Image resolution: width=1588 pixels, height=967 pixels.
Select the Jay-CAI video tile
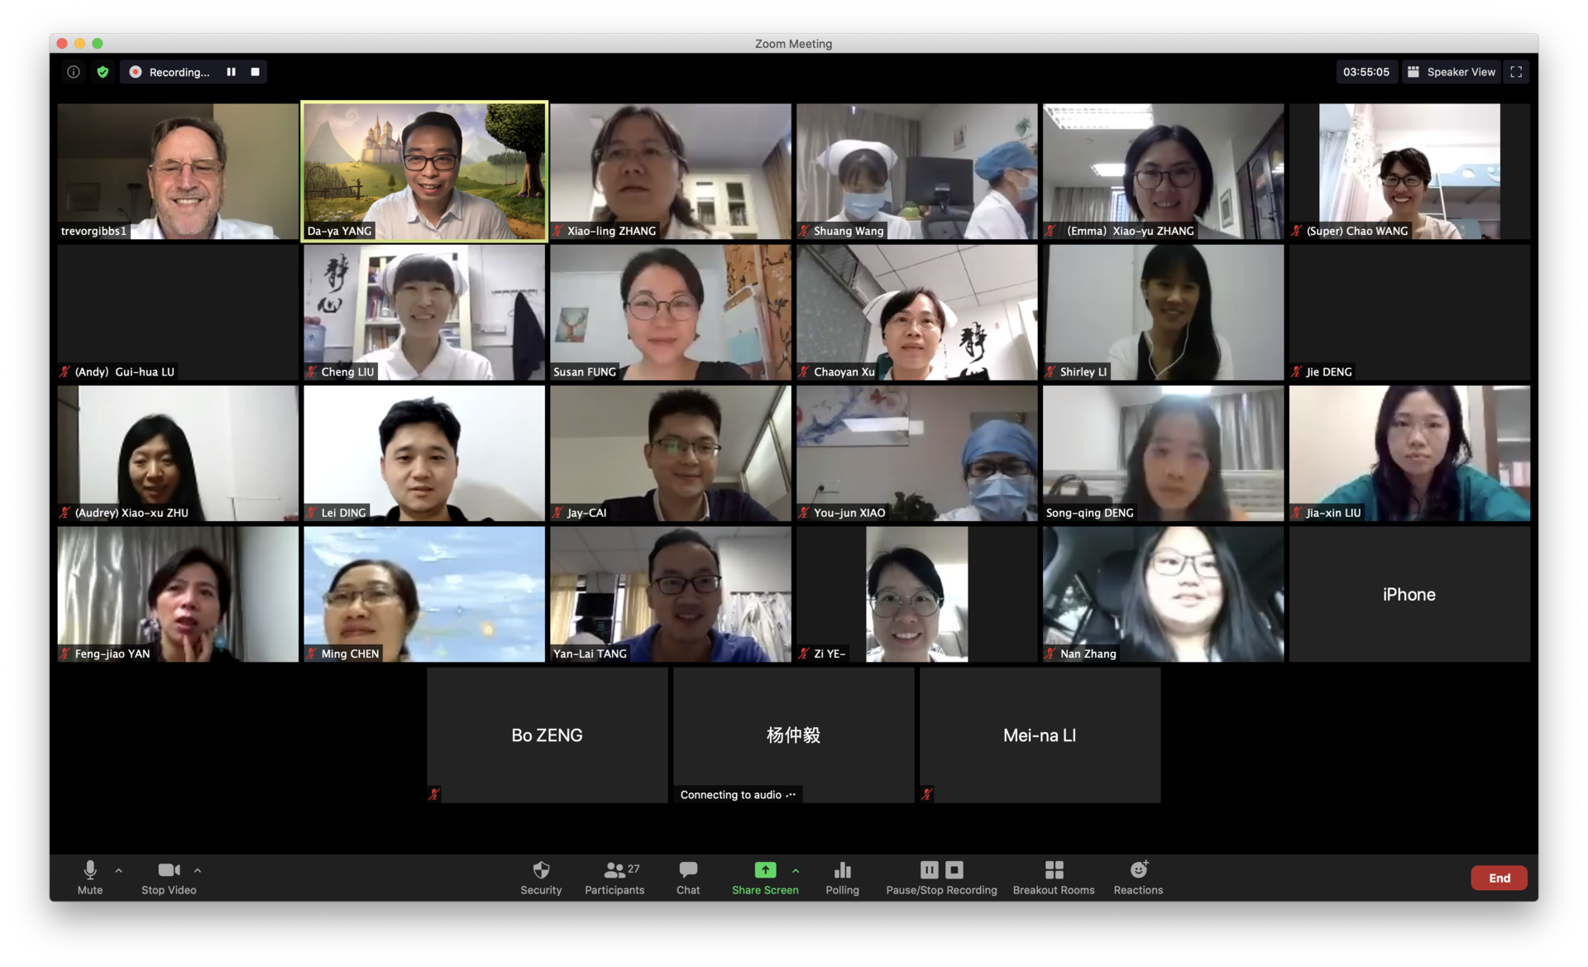click(671, 453)
